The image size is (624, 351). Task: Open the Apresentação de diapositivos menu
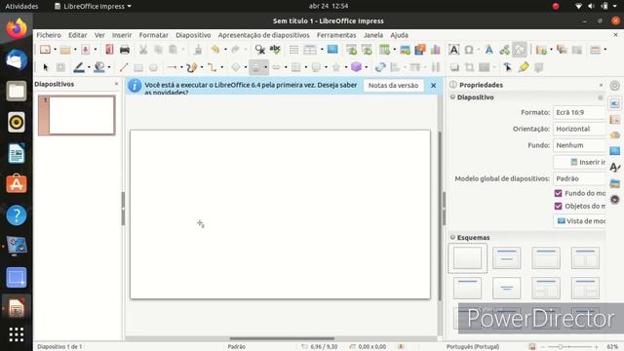[x=263, y=35]
